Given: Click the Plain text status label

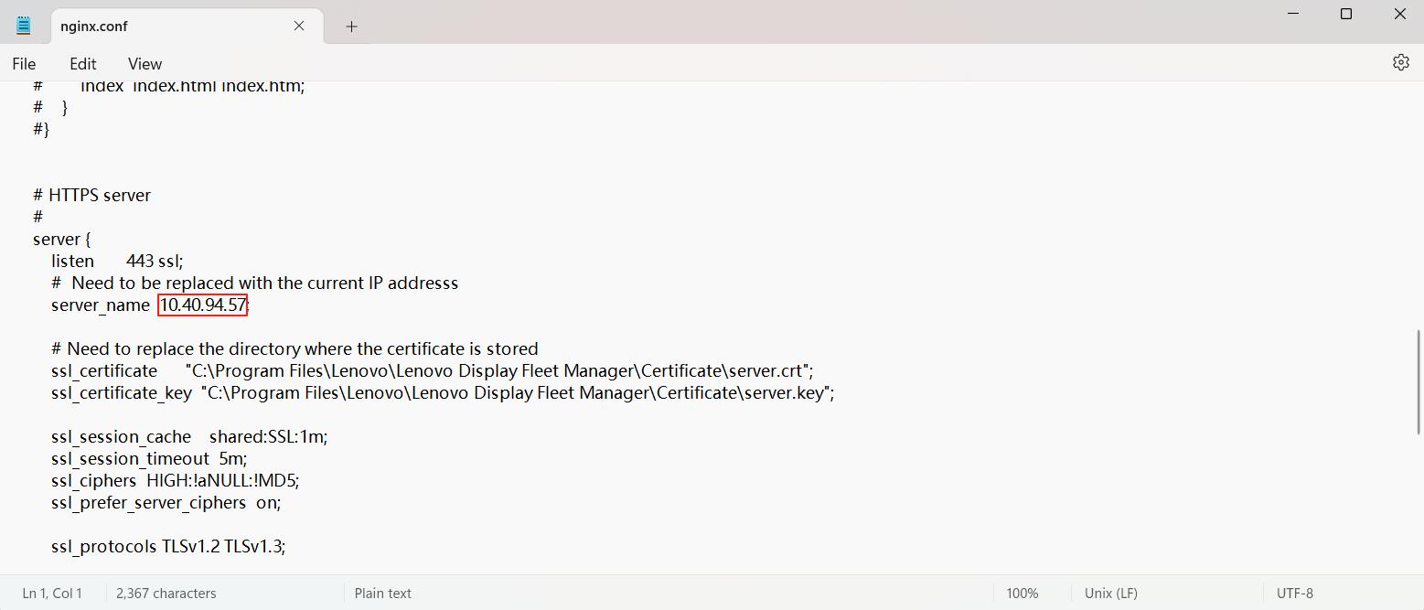Looking at the screenshot, I should pos(382,593).
